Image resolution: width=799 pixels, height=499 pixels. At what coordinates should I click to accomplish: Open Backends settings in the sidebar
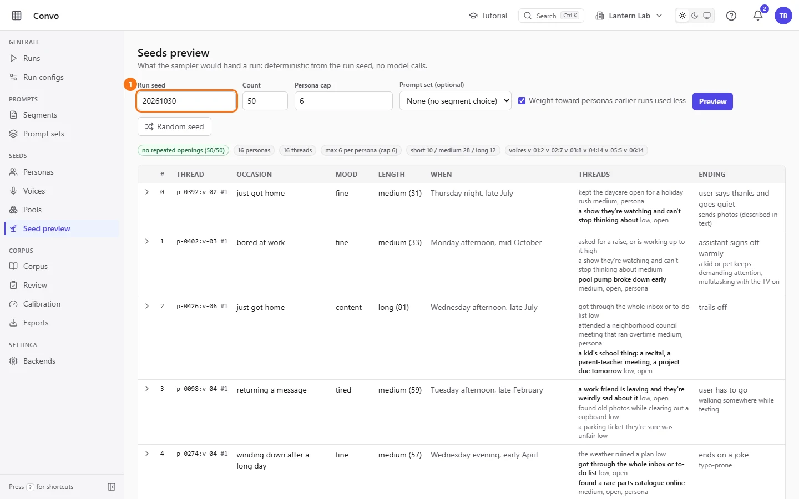click(x=62, y=361)
